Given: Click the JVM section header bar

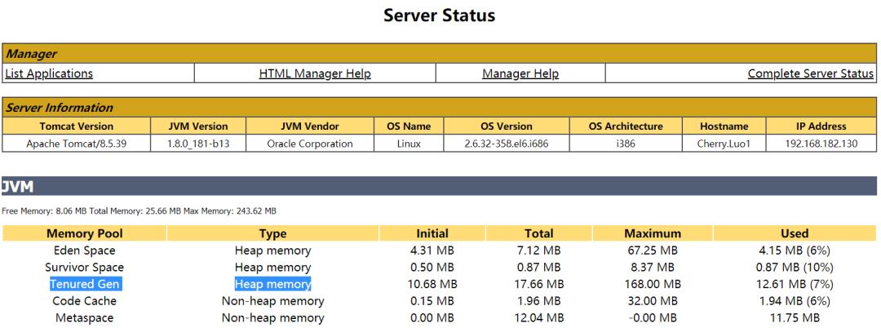Looking at the screenshot, I should point(440,187).
